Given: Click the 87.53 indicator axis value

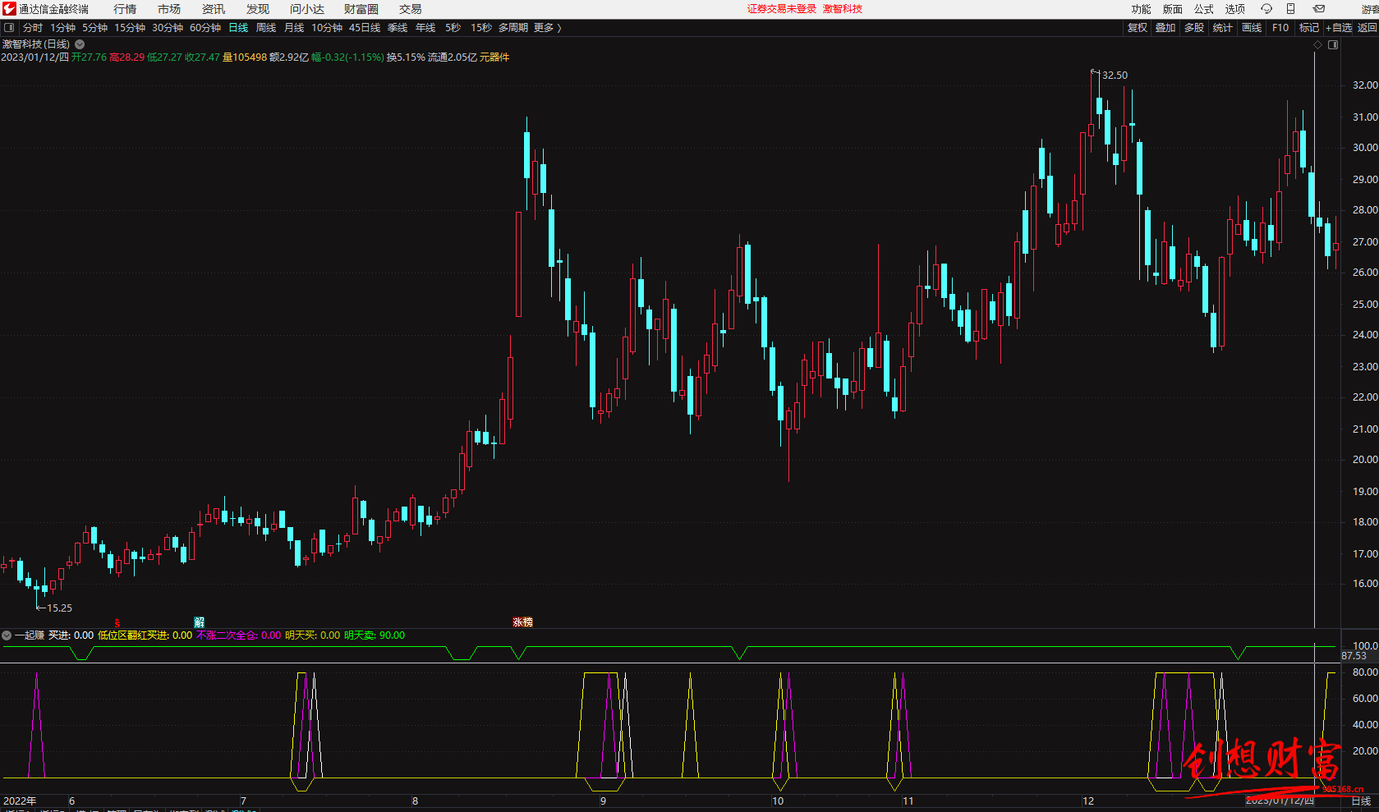Looking at the screenshot, I should (x=1354, y=656).
